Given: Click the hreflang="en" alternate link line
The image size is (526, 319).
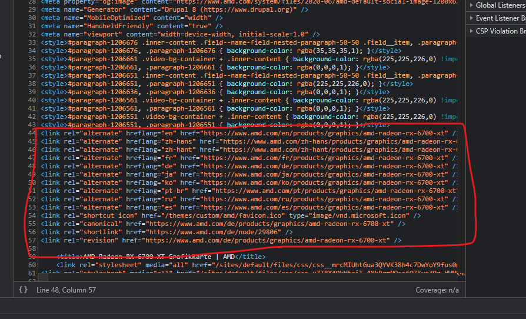Looking at the screenshot, I should tap(248, 133).
